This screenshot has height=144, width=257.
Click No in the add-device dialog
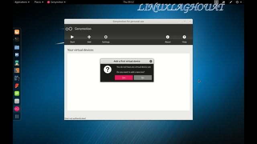[143, 78]
